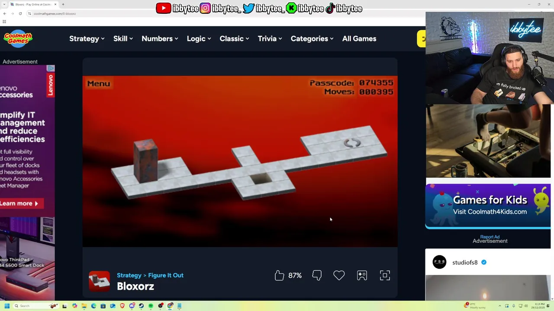
Task: Go to All Games page
Action: click(x=359, y=38)
